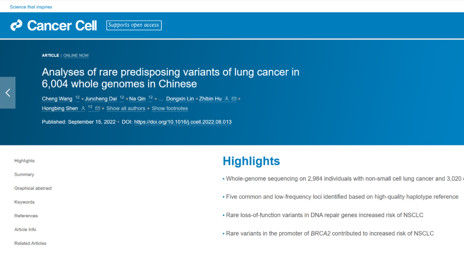Open References section from sidebar

click(x=26, y=216)
